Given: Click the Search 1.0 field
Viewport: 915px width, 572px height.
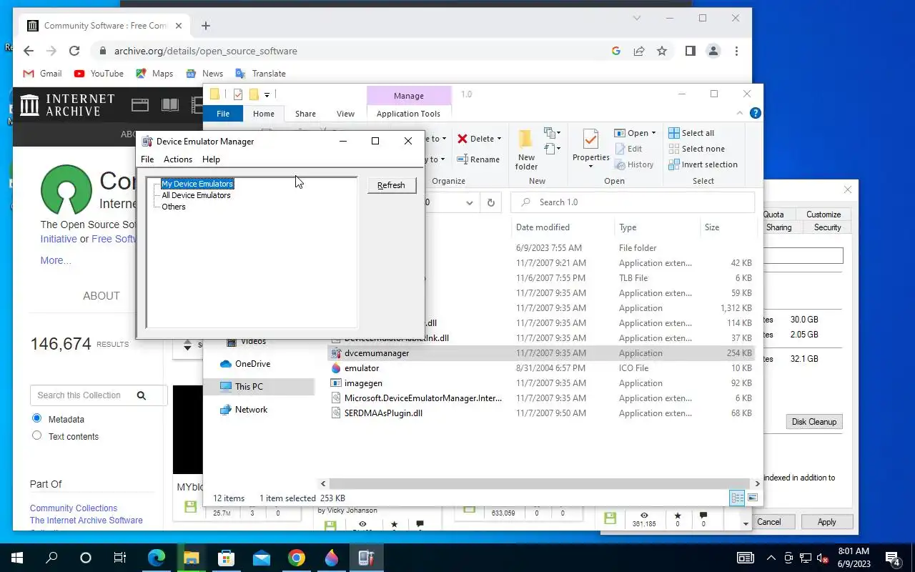Looking at the screenshot, I should point(633,202).
